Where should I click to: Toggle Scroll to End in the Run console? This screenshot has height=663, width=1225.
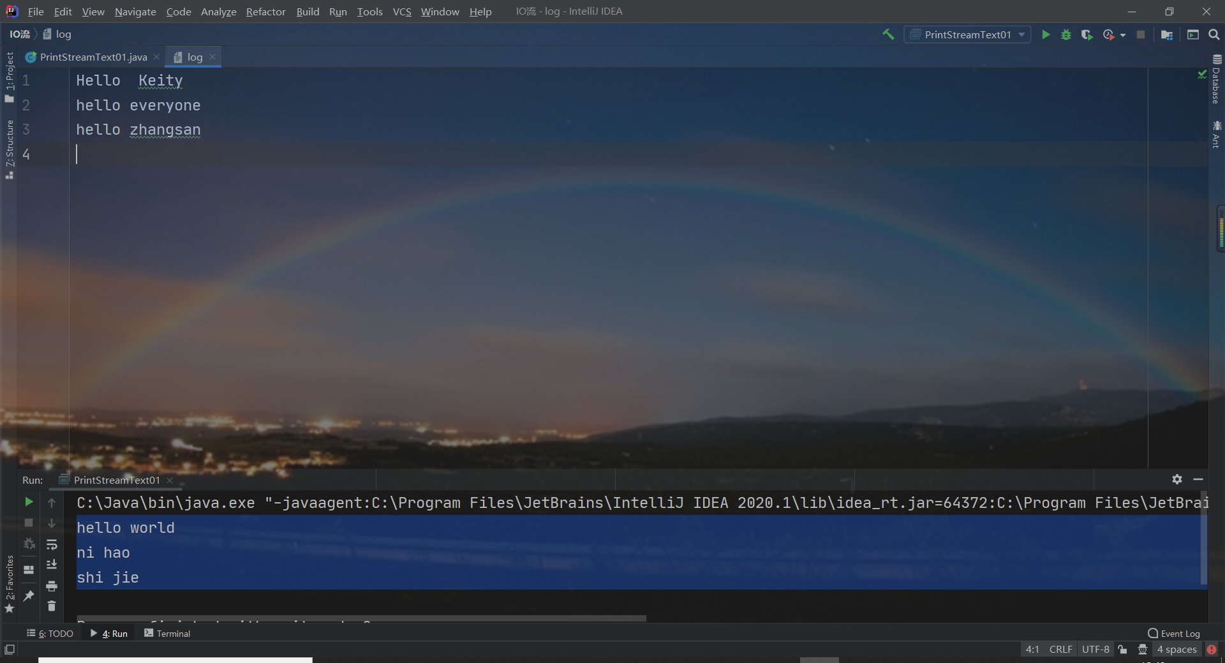click(x=52, y=565)
